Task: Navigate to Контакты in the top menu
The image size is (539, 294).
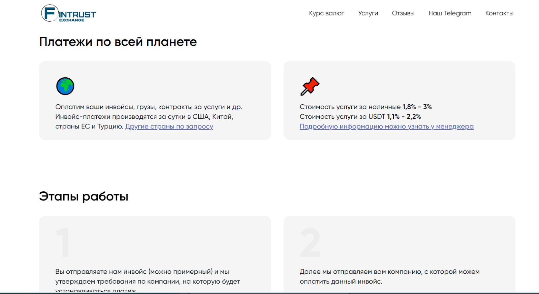Action: 499,13
